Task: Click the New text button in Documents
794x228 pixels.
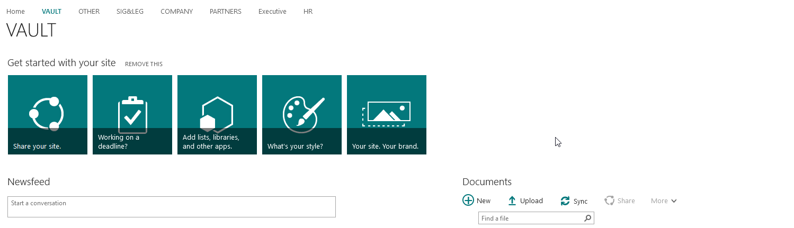Action: (x=484, y=201)
